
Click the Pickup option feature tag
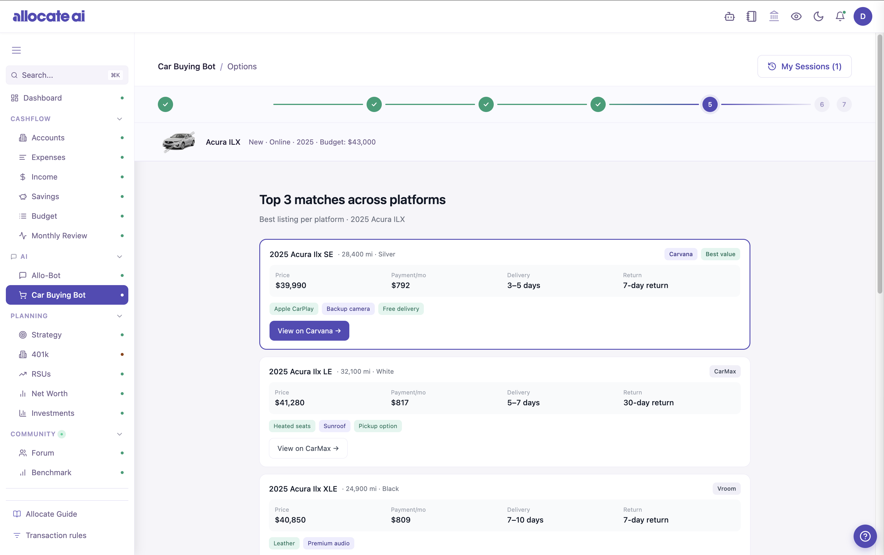pos(378,426)
